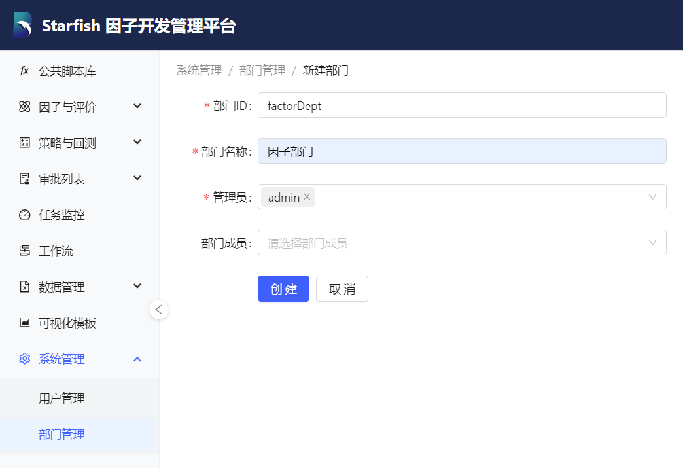
Task: Open the 管理员 dropdown arrow
Action: point(652,197)
